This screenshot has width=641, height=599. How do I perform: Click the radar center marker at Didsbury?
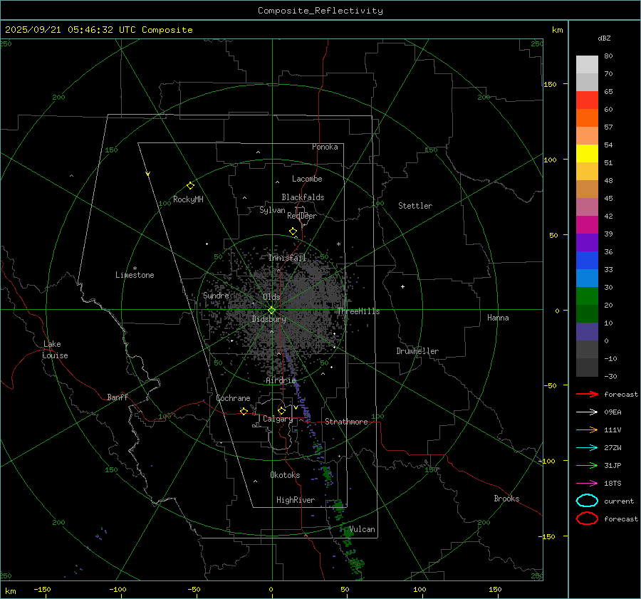coord(271,310)
